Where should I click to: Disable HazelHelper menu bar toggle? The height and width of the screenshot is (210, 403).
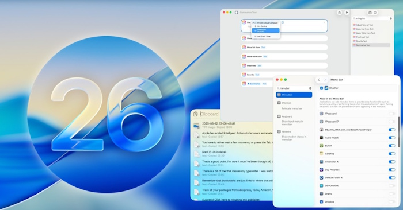coord(391,130)
